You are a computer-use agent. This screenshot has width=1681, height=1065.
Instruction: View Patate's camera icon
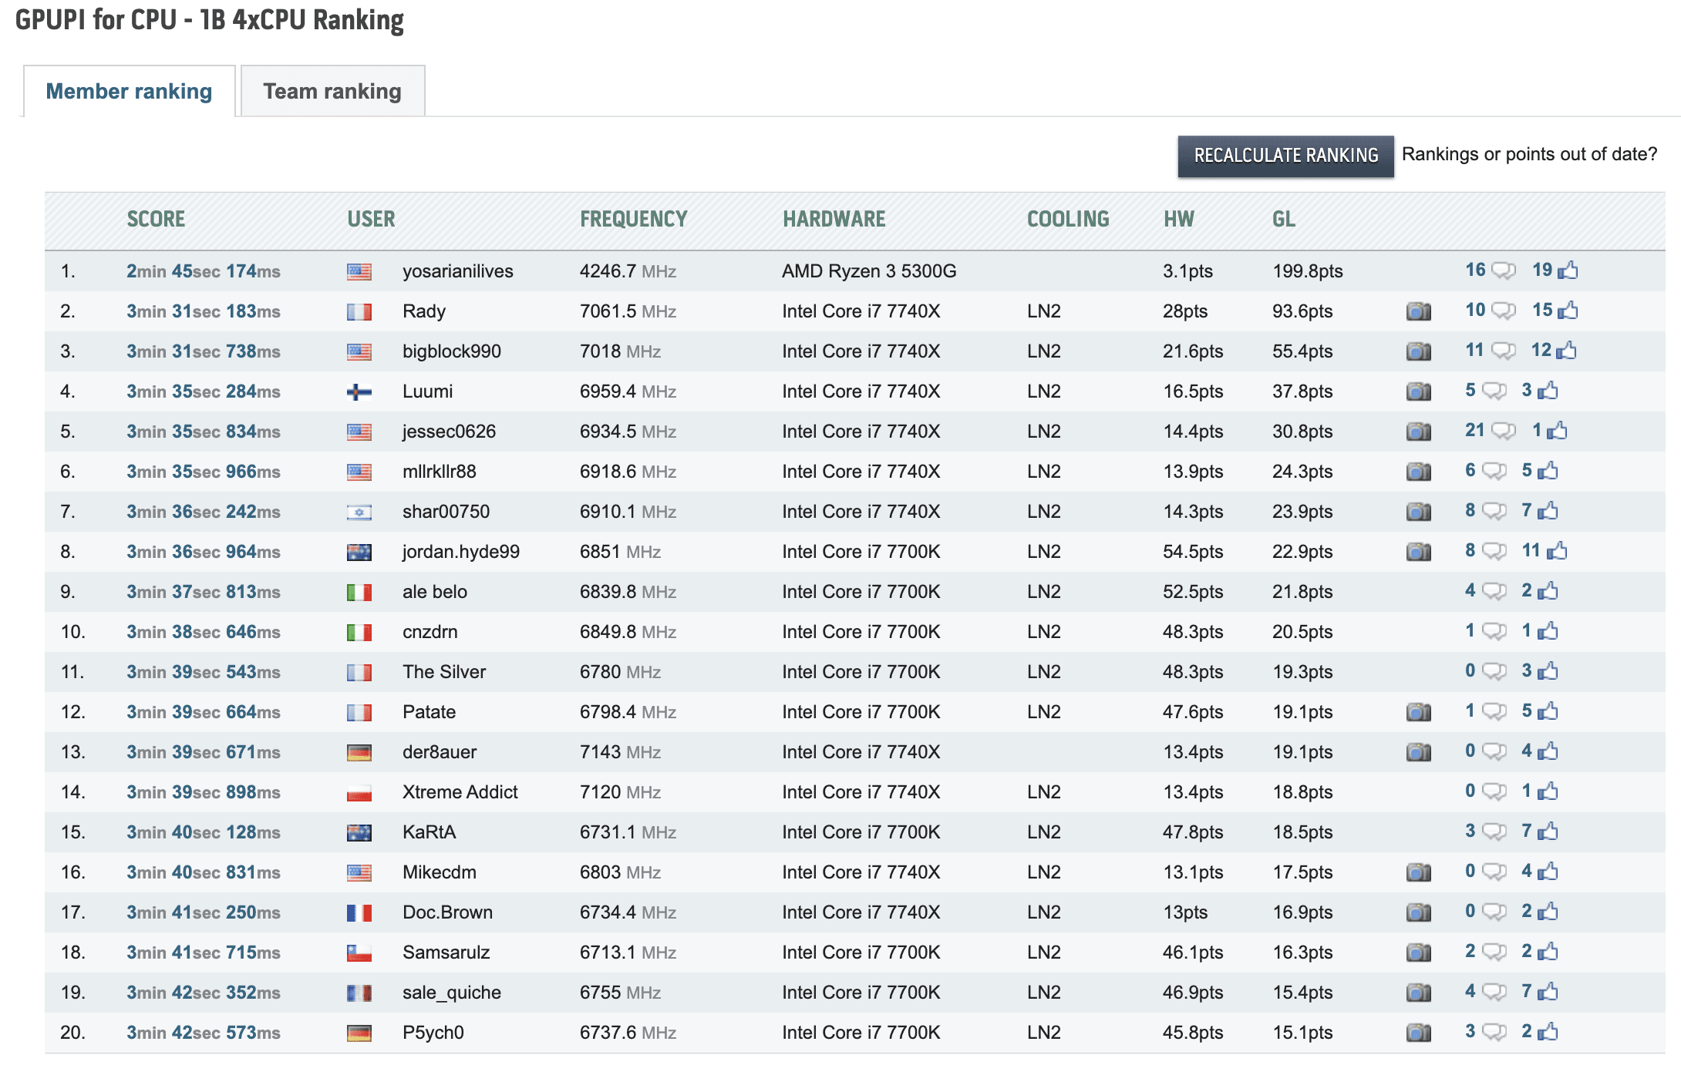click(x=1418, y=712)
